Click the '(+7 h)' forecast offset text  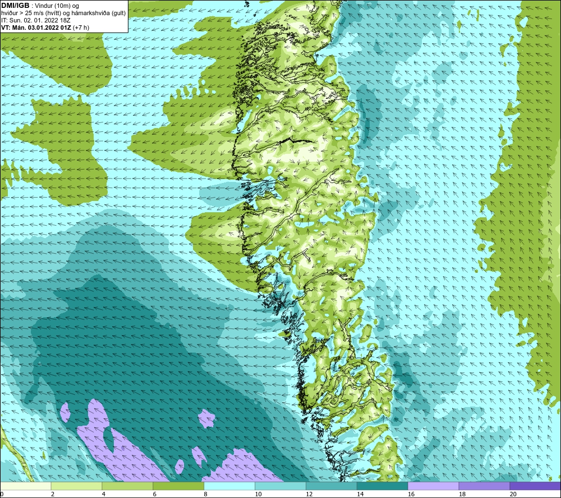(81, 28)
